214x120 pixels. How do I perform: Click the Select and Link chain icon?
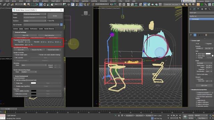click(5, 4)
